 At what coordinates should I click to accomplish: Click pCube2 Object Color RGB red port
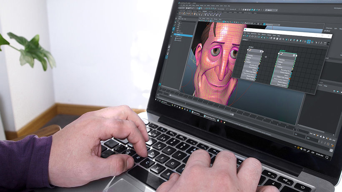point(290,79)
